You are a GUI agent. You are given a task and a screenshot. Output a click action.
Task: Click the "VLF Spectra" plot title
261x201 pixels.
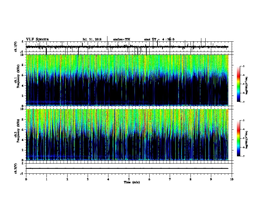coord(37,39)
